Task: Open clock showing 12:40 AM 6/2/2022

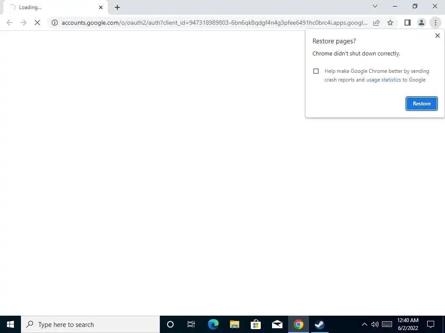Action: tap(408, 324)
